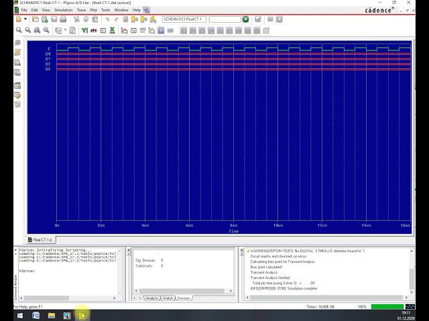Switch to the Analysis tab
Screen dimensions: 429x321
pos(151,298)
